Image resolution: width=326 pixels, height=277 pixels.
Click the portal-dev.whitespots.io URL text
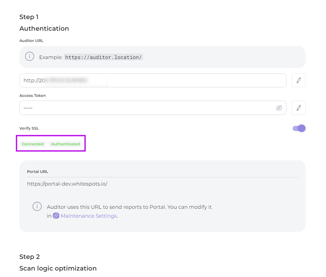[x=67, y=184]
